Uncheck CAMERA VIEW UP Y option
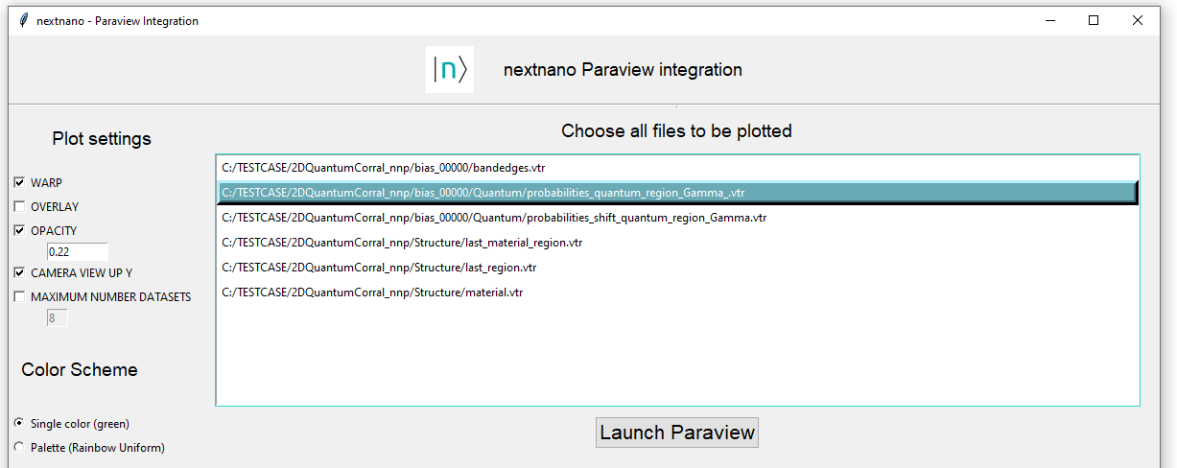This screenshot has height=468, width=1177. 19,272
